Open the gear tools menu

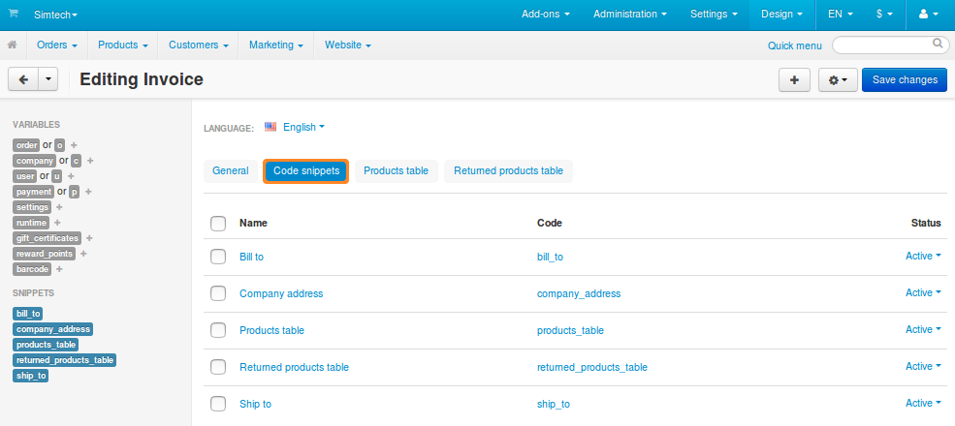pyautogui.click(x=838, y=79)
